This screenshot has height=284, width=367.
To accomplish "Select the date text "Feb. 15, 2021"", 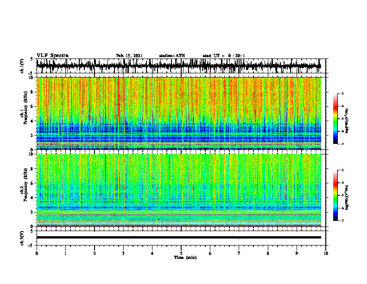I will 129,56.
